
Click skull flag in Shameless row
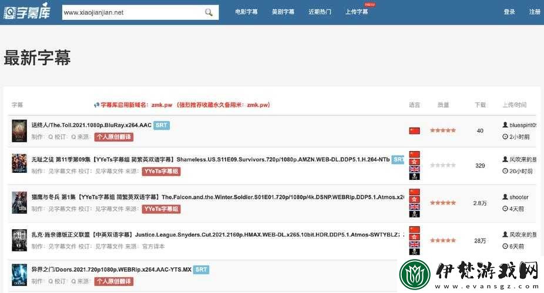click(x=414, y=176)
